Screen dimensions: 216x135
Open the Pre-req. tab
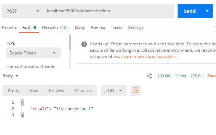(x=99, y=27)
